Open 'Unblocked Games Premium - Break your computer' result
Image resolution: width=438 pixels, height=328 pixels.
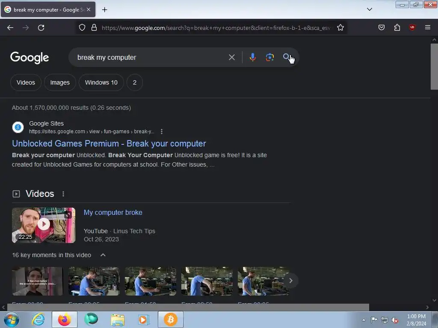click(x=109, y=143)
